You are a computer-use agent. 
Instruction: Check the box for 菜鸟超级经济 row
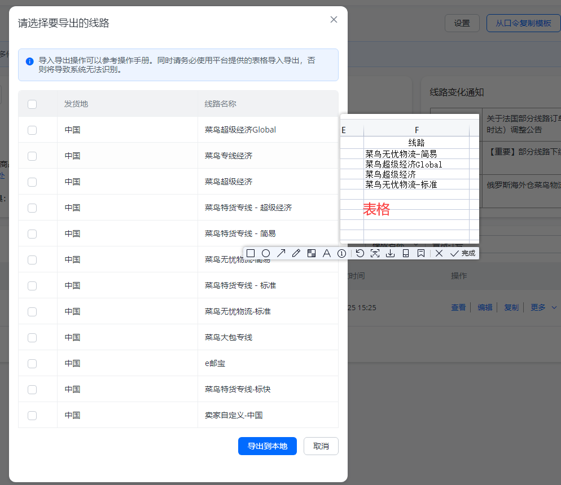click(x=32, y=182)
